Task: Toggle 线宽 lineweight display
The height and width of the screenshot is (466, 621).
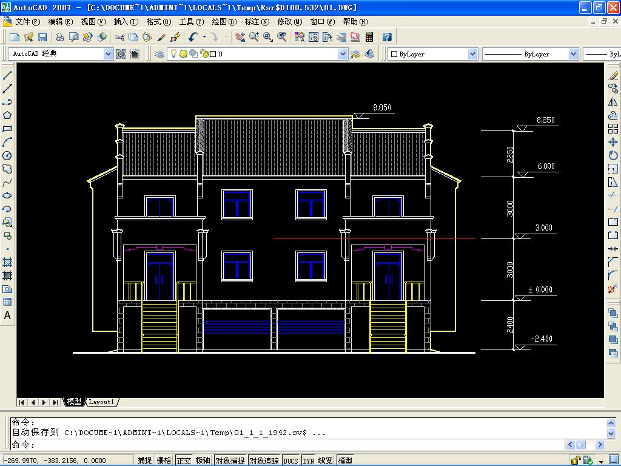Action: (x=326, y=461)
